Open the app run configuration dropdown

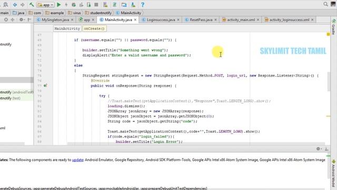coord(46,5)
